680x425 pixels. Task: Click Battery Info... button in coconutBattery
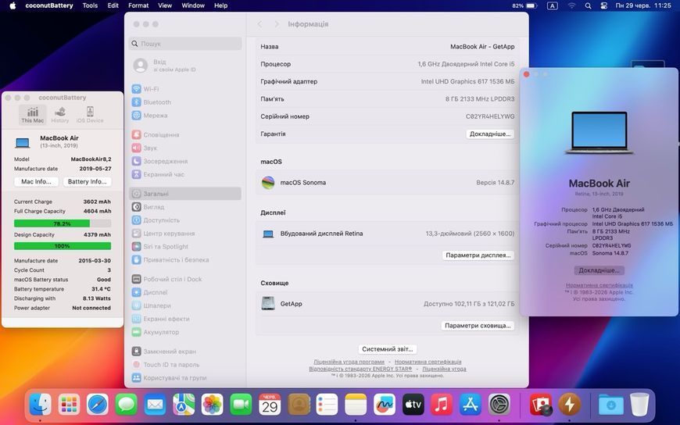(x=88, y=182)
